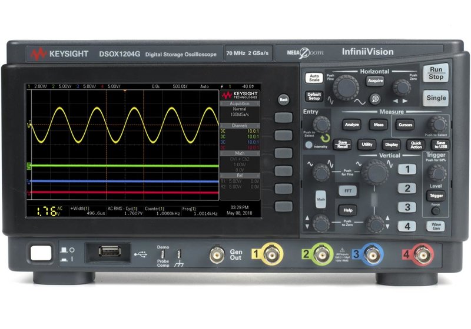Click the -40.0 trigger level readout
Screen dimensions: 471x329
click(x=247, y=86)
